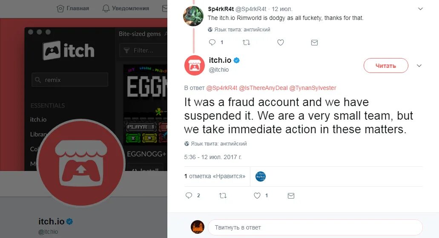Click the Твитнуть в ответ reply field
Viewport: 439px width, 238px height.
coord(315,227)
